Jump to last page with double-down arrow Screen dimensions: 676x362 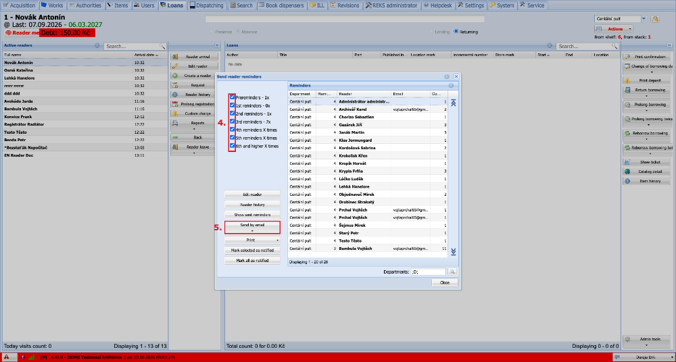pyautogui.click(x=453, y=252)
